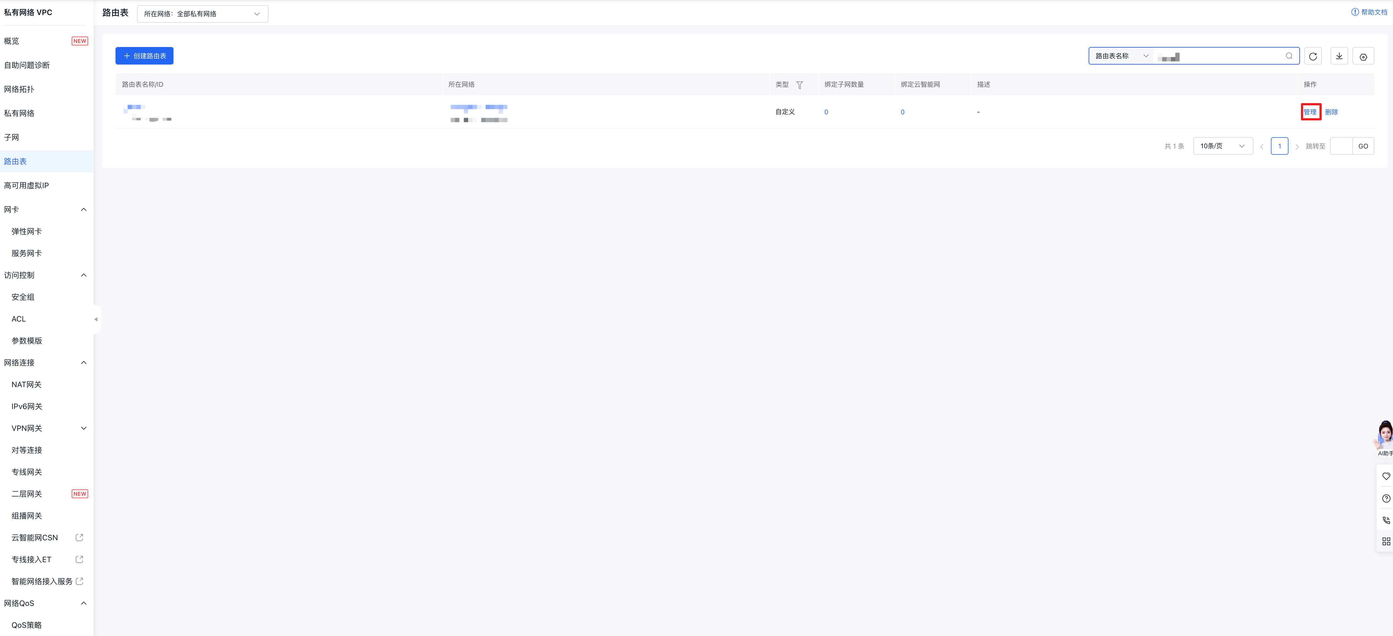Open the column settings gear icon
1393x636 pixels.
[x=1363, y=56]
